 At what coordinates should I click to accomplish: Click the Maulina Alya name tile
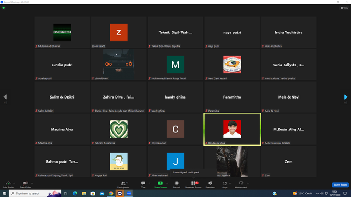(x=62, y=129)
